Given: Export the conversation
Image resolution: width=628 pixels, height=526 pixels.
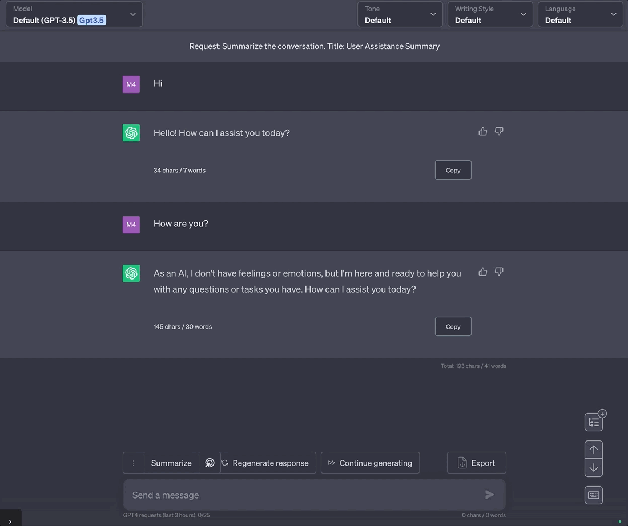Looking at the screenshot, I should click(x=477, y=463).
